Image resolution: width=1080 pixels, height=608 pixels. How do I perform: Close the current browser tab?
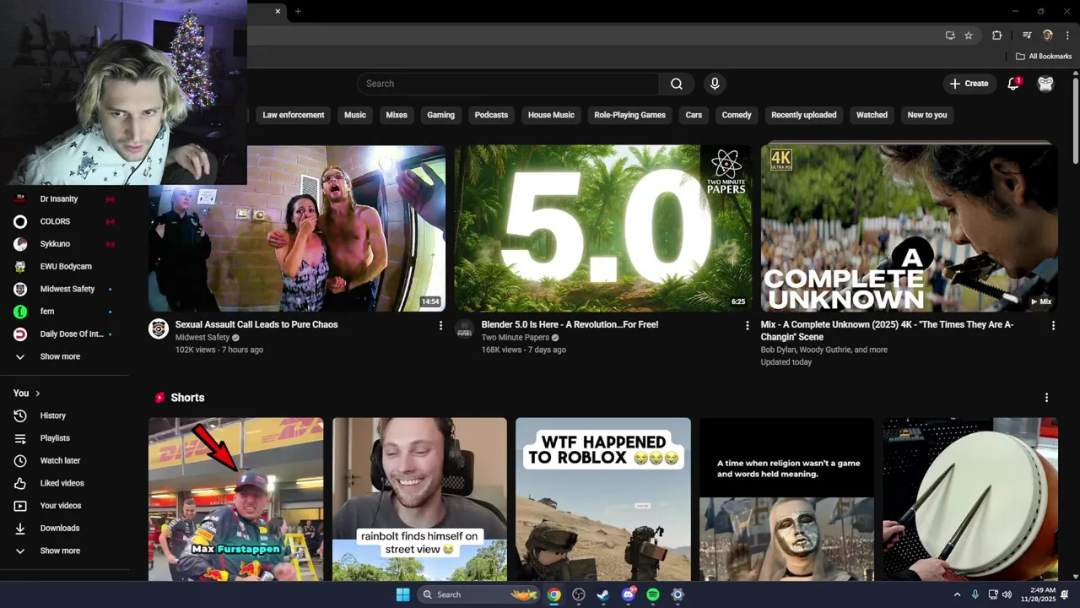pos(278,11)
